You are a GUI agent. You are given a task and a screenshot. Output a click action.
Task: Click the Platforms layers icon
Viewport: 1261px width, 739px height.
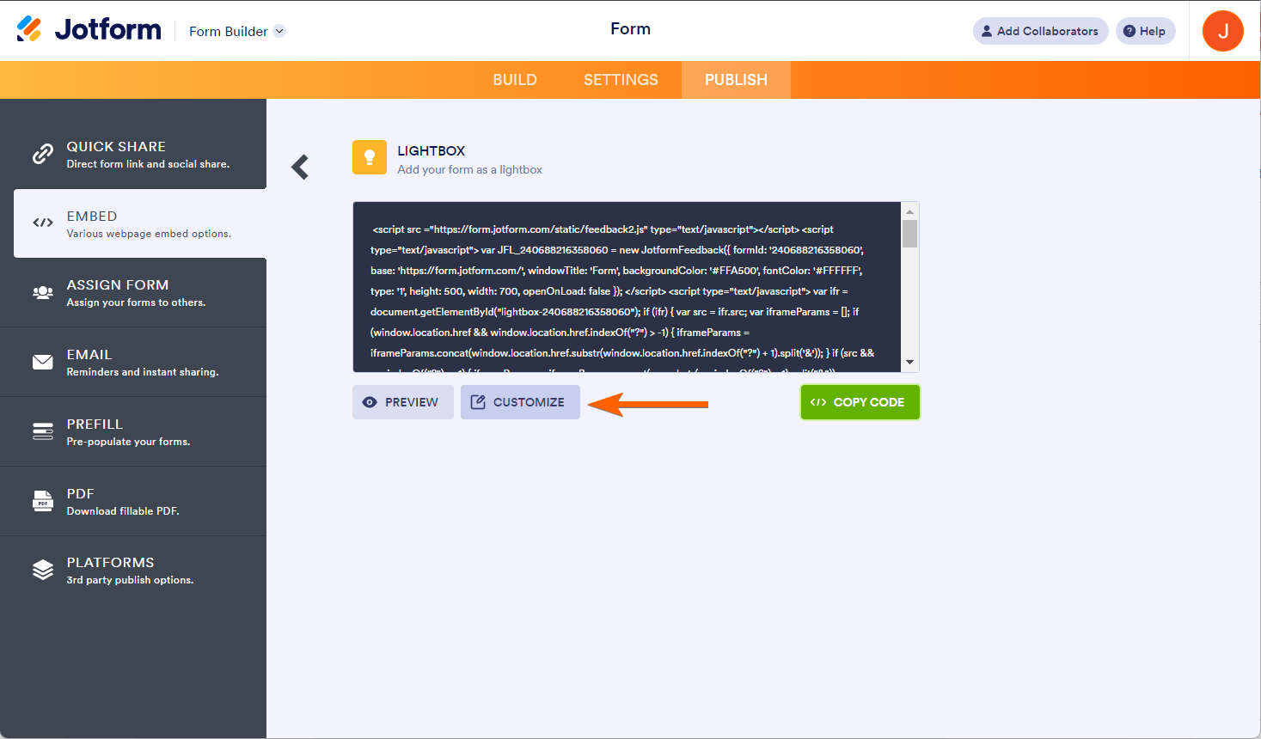coord(43,570)
